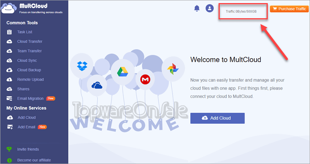The width and height of the screenshot is (310, 164).
Task: Click the Google Photos balloon icon
Action: tap(173, 69)
